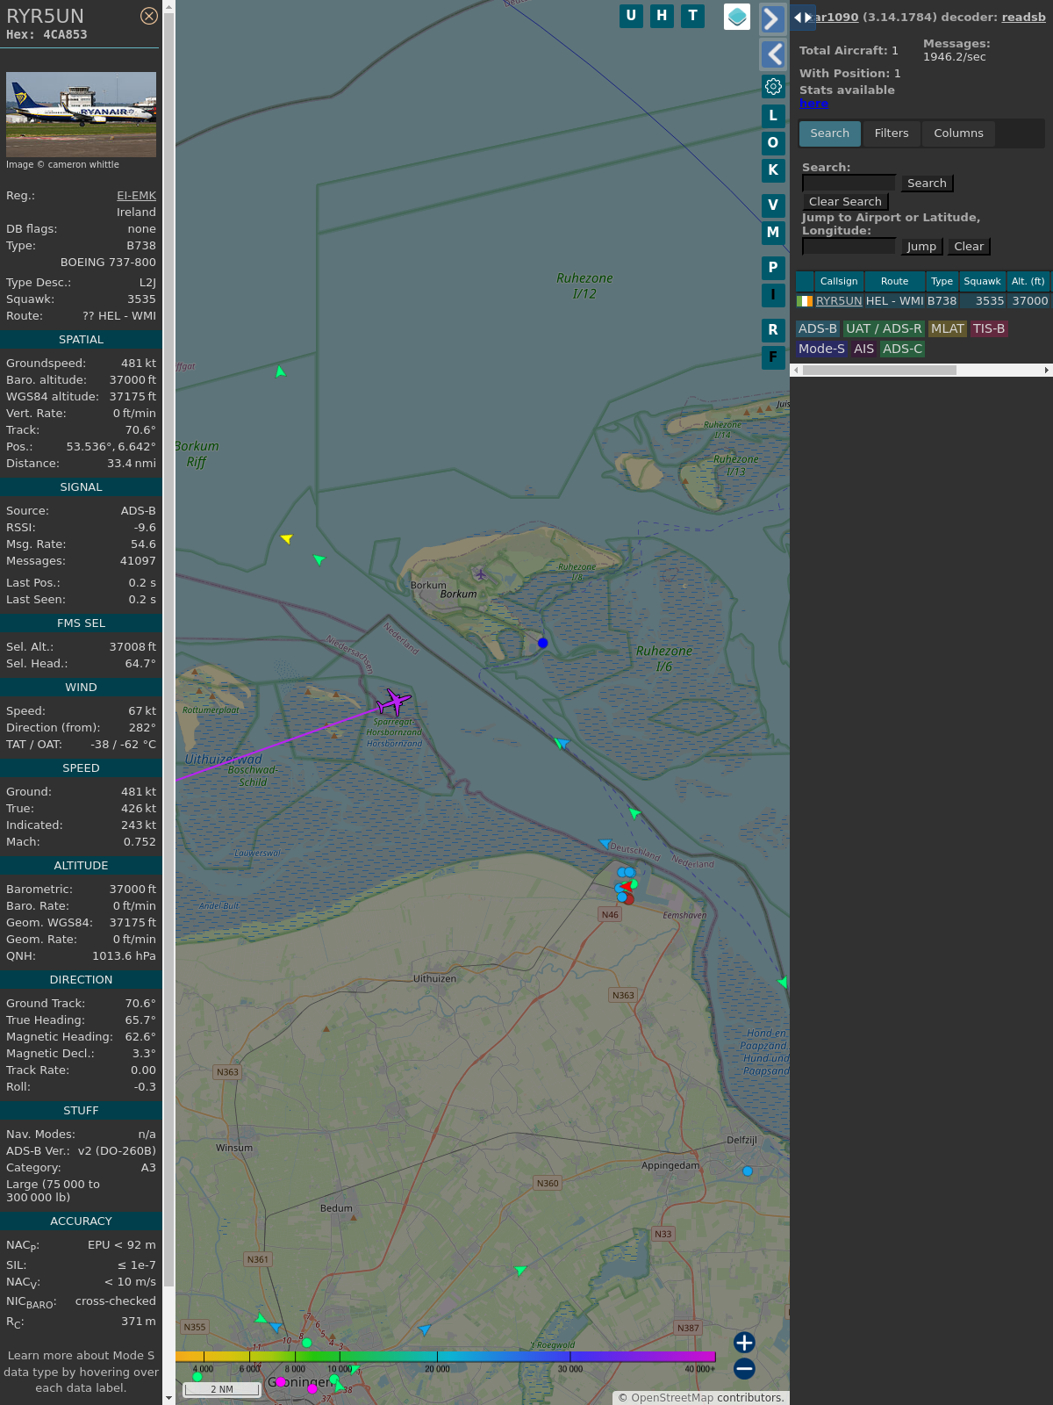Click the Clear button next to Jump
Screen dimensions: 1053x1405
[x=969, y=246]
